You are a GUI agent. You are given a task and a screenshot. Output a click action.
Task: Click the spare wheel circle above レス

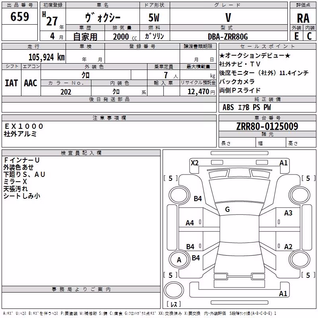pyautogui.click(x=174, y=290)
